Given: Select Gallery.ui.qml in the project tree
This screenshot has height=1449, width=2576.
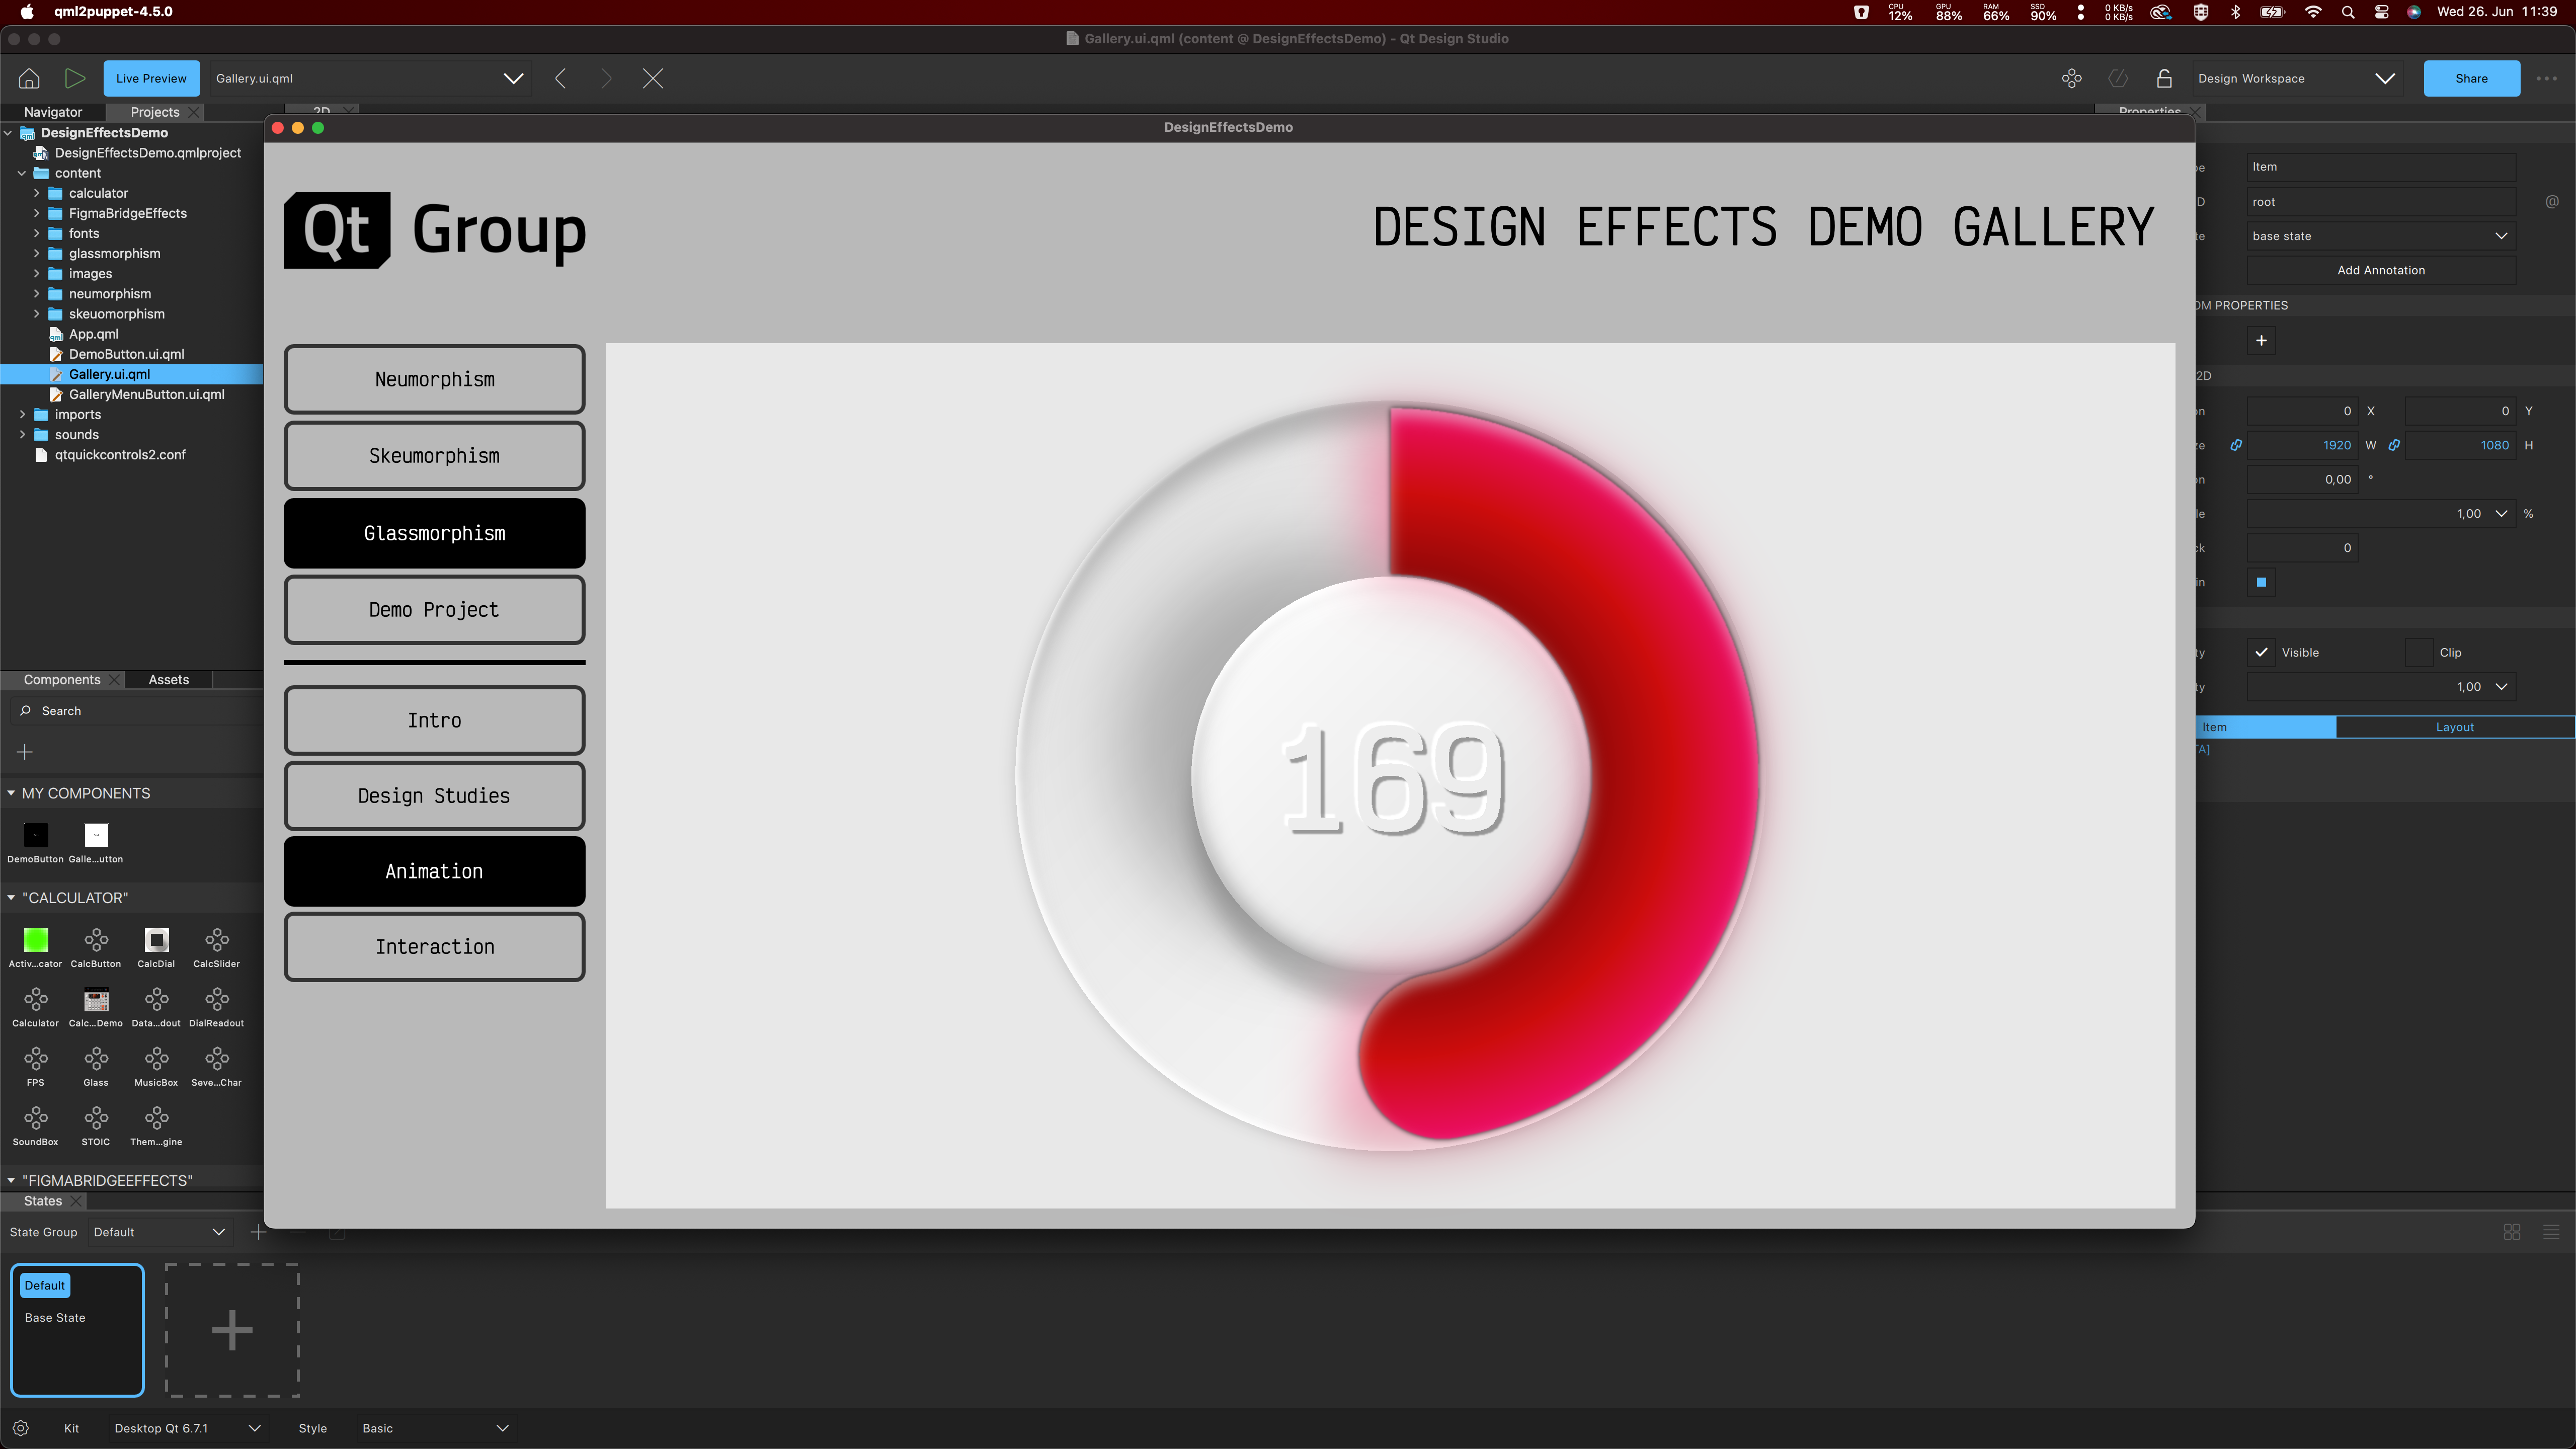Looking at the screenshot, I should point(110,373).
